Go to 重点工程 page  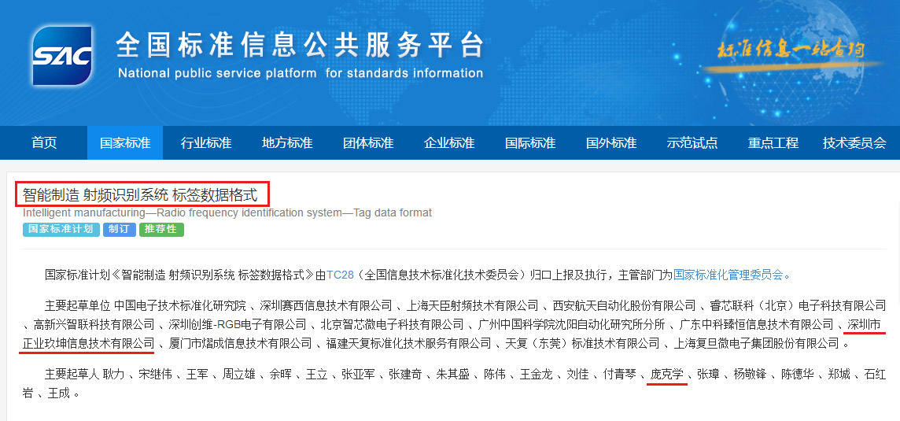pos(773,143)
